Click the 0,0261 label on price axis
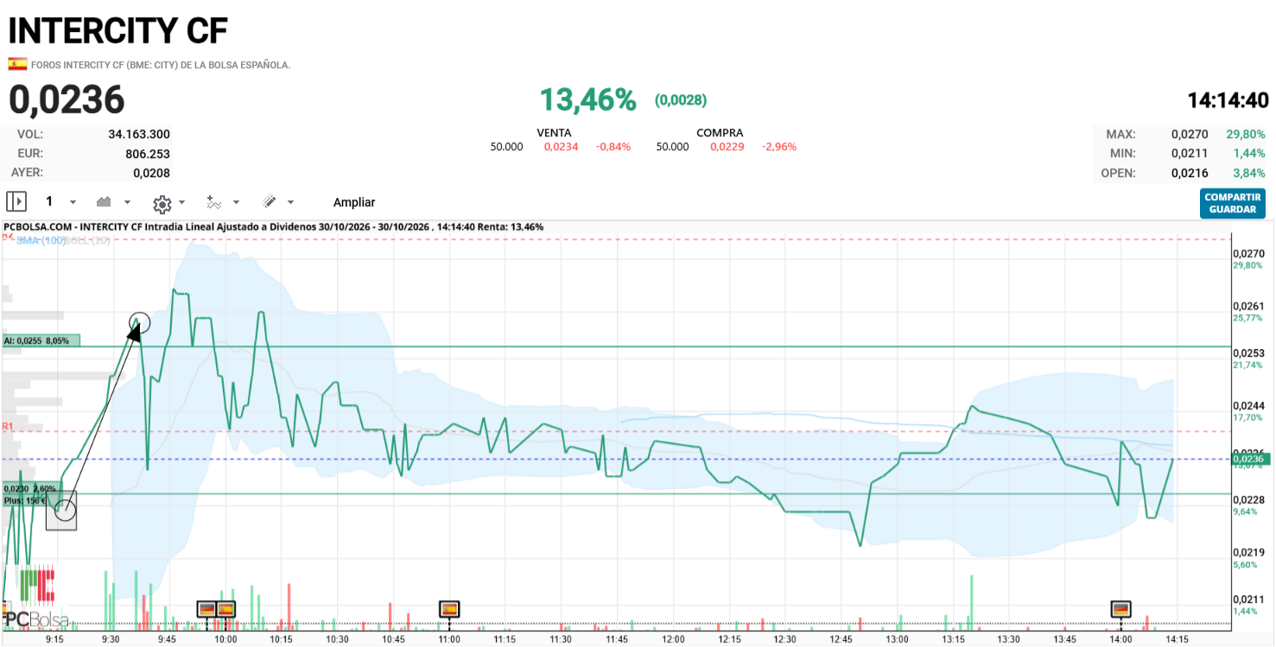 click(x=1247, y=307)
